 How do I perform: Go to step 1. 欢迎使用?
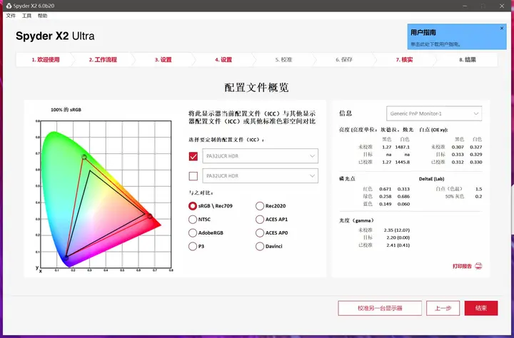click(46, 60)
